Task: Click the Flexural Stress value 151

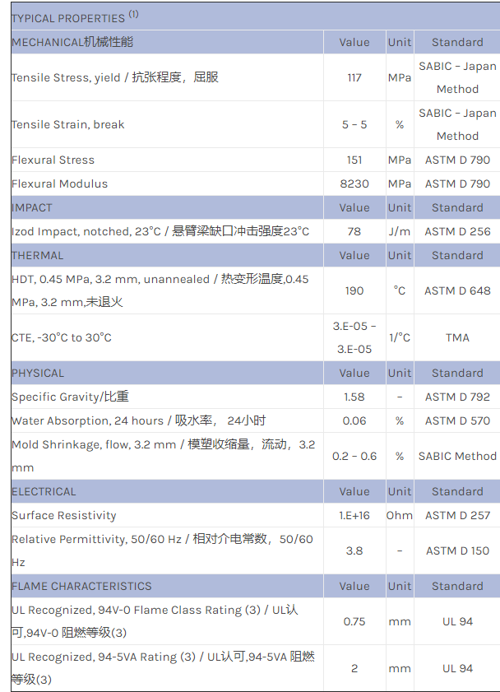Action: 354,160
